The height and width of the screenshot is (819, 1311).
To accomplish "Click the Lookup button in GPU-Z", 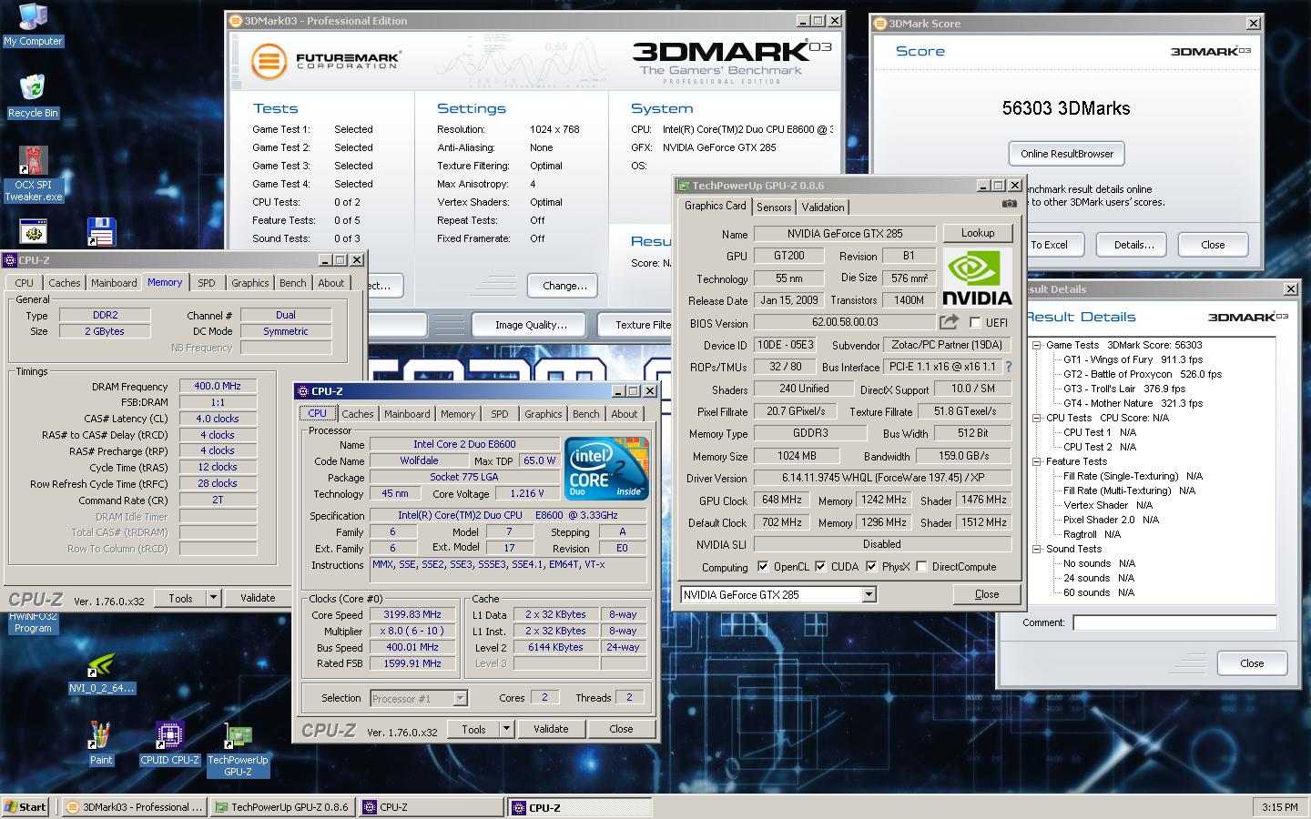I will point(978,233).
